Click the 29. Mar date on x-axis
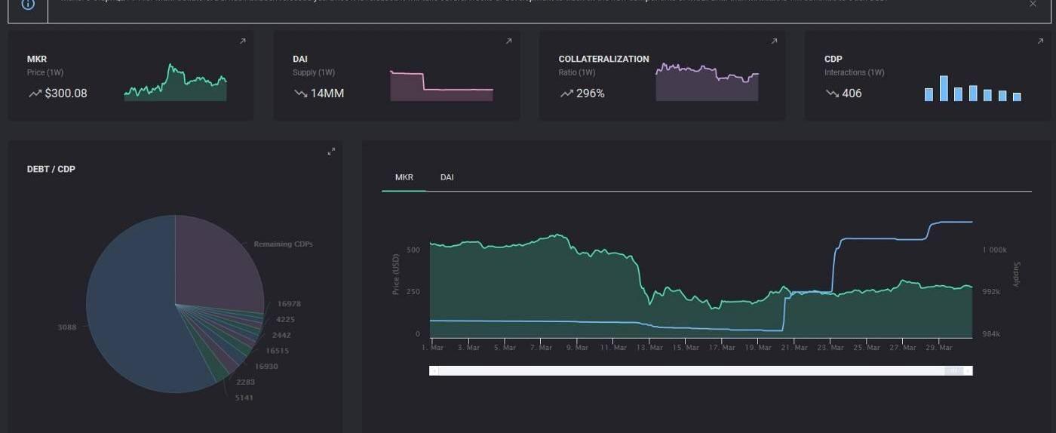 pyautogui.click(x=940, y=348)
